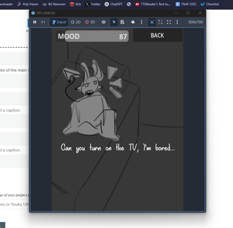Click the Godot icon in DRS title bar

[33, 13]
